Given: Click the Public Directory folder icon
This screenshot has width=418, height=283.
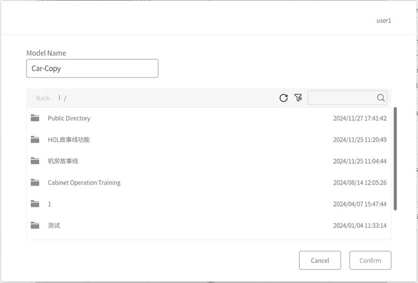Looking at the screenshot, I should [x=35, y=118].
